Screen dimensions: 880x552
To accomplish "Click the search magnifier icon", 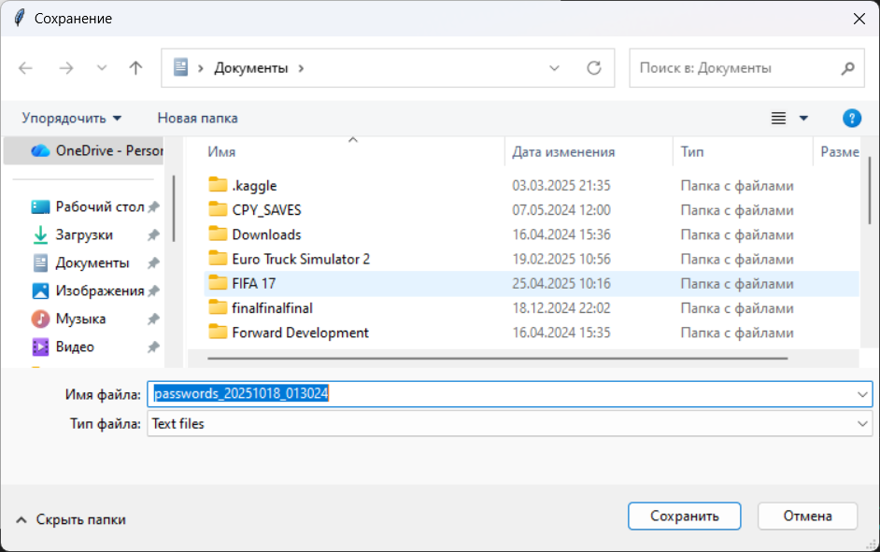I will pyautogui.click(x=847, y=68).
